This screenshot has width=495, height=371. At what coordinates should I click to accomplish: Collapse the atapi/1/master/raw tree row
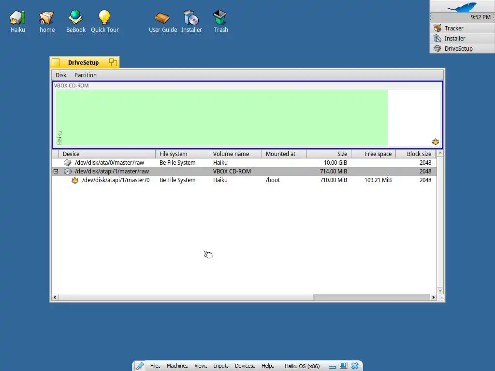(56, 171)
